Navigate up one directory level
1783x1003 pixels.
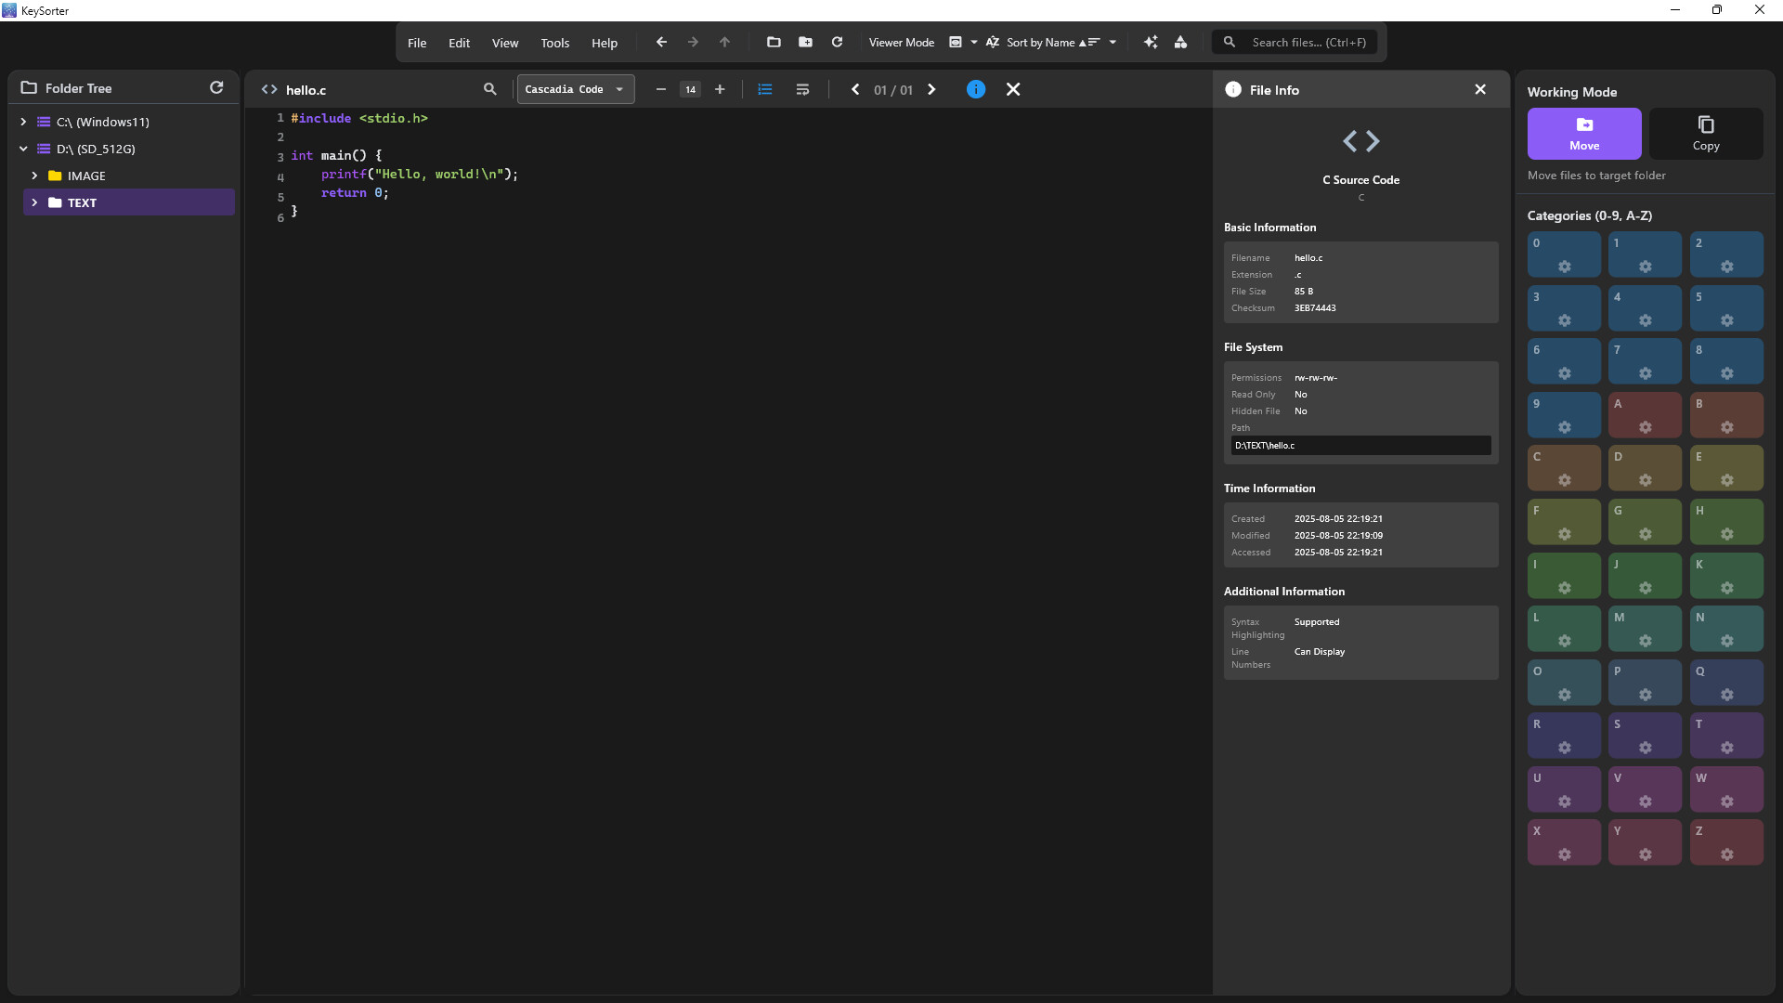click(724, 42)
